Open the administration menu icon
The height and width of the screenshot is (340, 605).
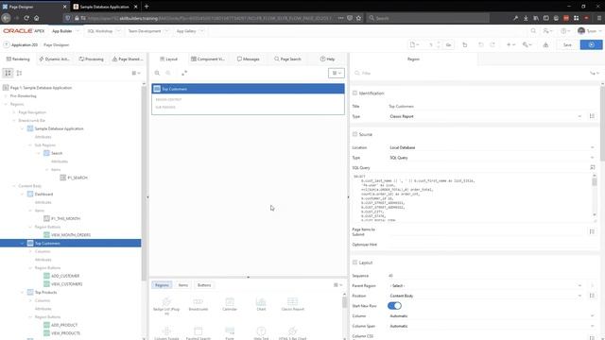click(x=547, y=31)
